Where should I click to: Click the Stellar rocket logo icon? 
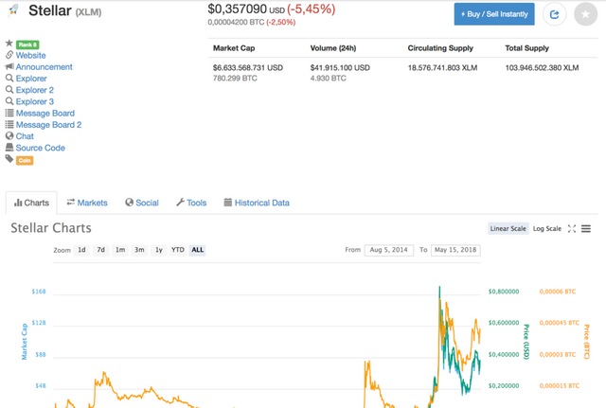13,10
